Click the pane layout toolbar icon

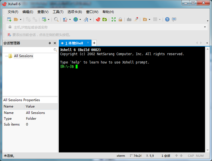[x=155, y=19]
